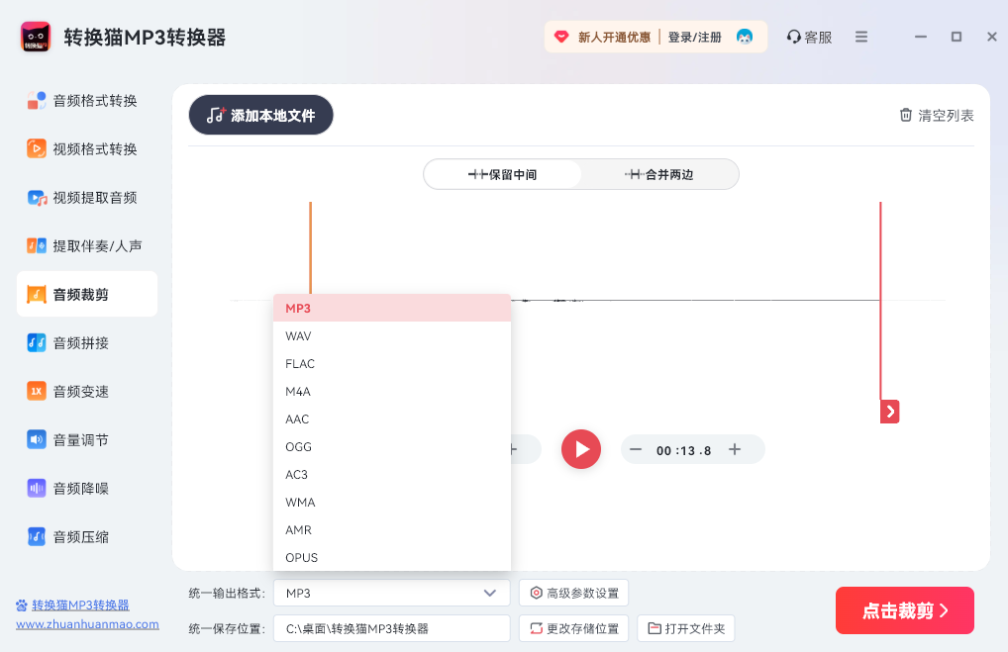Open the 音量调节 volume tool

pos(87,439)
